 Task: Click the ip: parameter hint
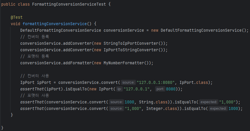pos(119,89)
